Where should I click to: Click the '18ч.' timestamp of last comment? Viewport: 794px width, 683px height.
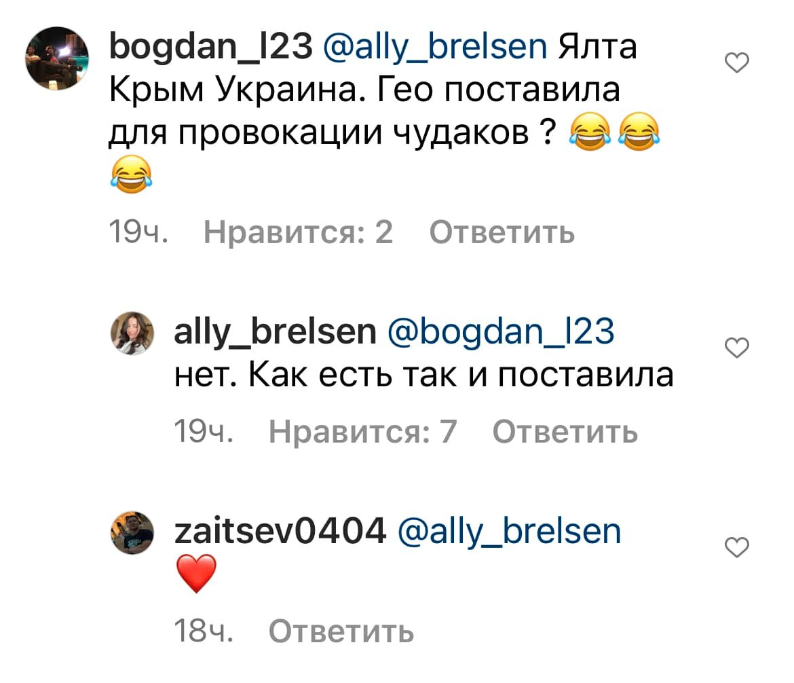pyautogui.click(x=204, y=631)
